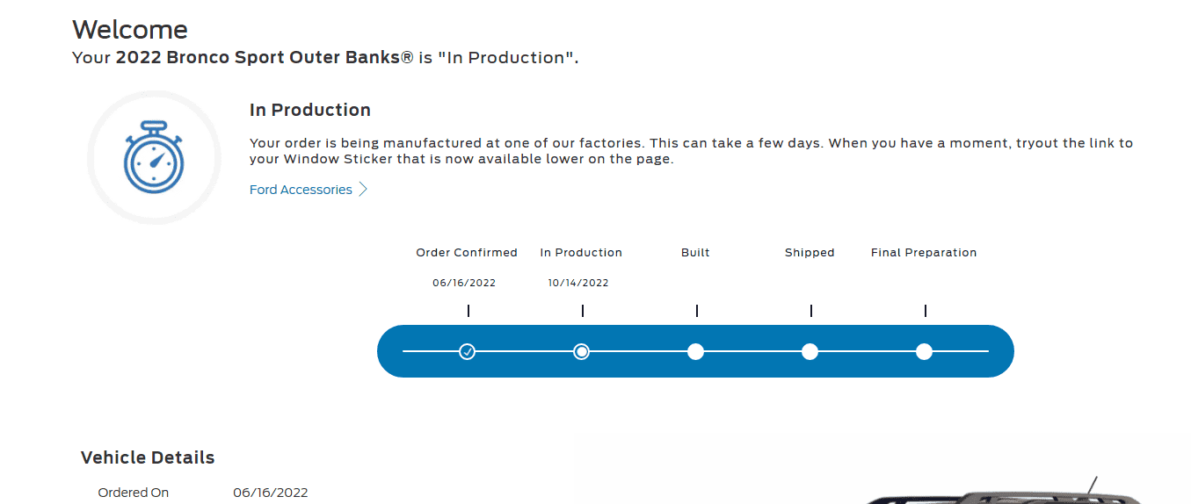Click the Vehicle Details heading

[148, 457]
